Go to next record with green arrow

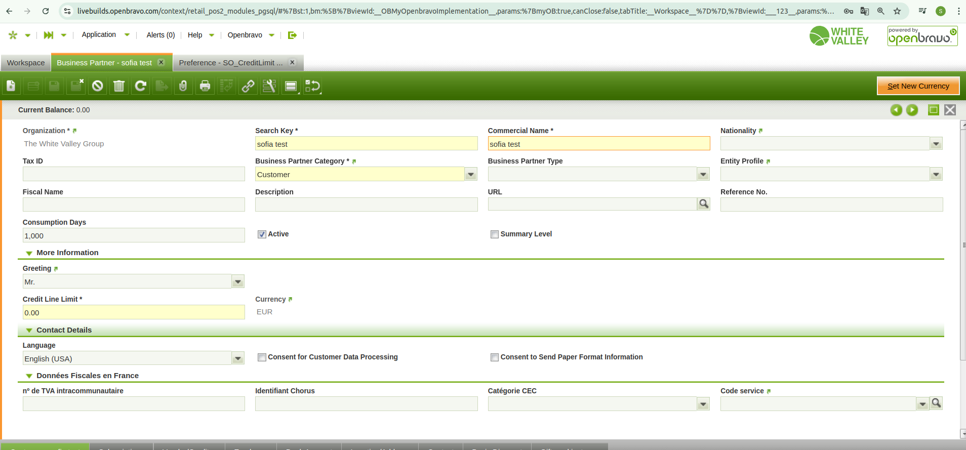tap(912, 110)
